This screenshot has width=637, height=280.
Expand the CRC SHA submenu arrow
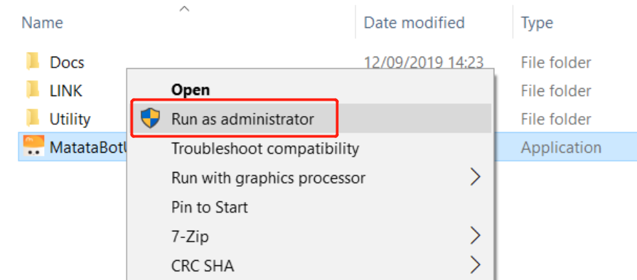coord(475,265)
